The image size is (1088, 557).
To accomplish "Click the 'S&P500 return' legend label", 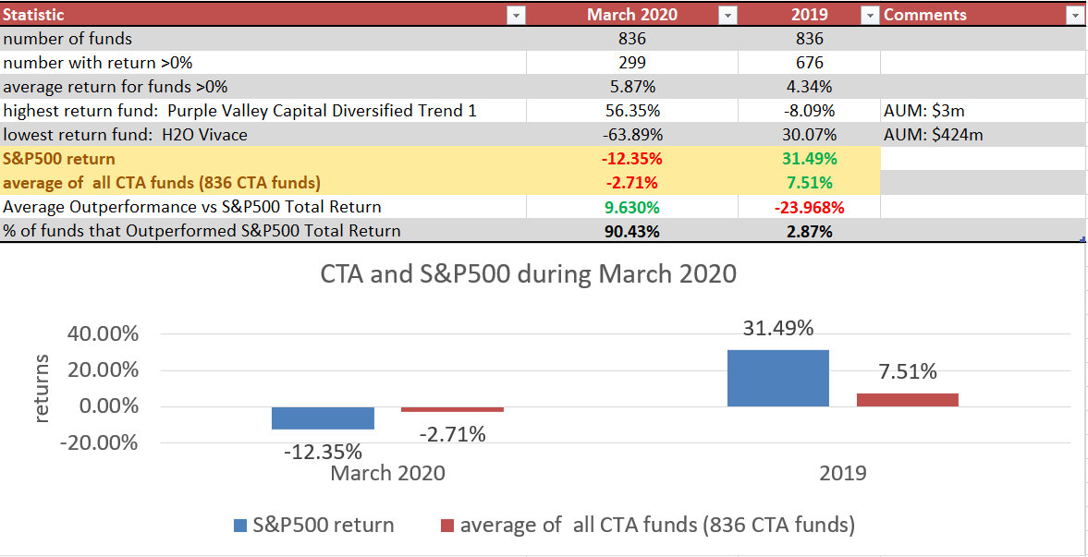I will (x=324, y=525).
